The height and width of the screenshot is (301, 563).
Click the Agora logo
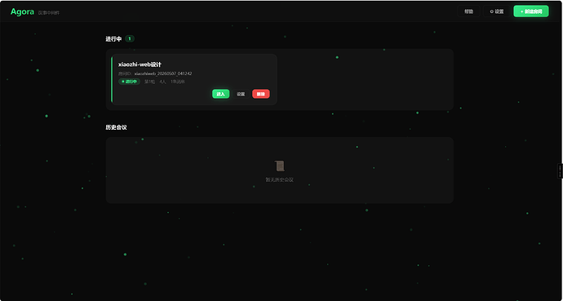(22, 12)
